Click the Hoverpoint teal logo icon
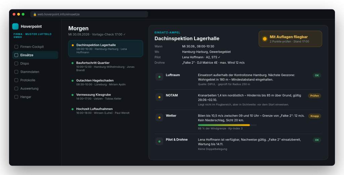The height and width of the screenshot is (175, 344). tap(15, 26)
